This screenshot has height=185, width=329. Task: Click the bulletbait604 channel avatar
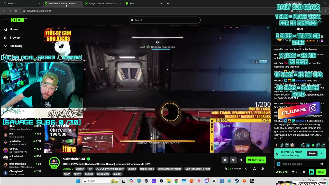54,163
